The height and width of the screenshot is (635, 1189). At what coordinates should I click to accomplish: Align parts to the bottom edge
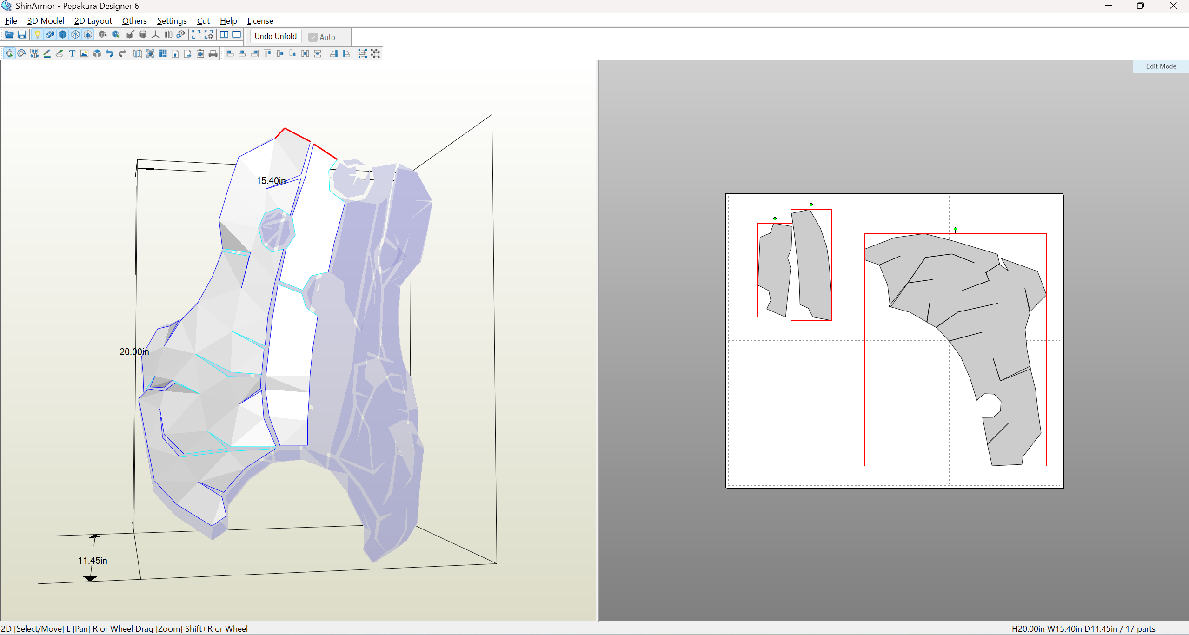tap(292, 54)
